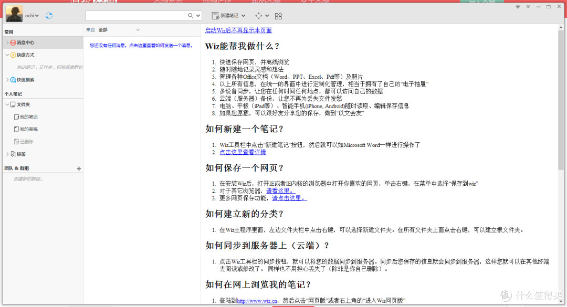Open dropdown arrow beside fullscreen icon

[x=267, y=16]
